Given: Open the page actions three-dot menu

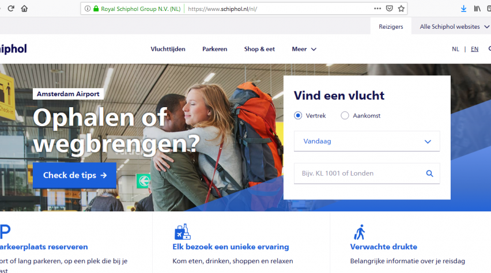Looking at the screenshot, I should click(377, 9).
